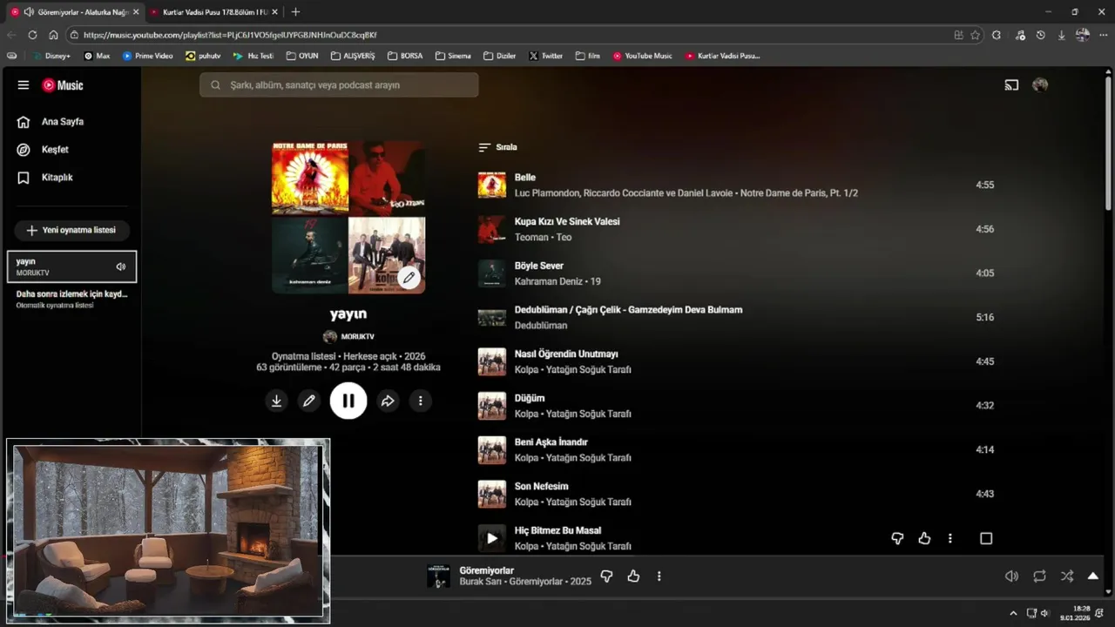Open Daha sonra izlemek için kaydedilenler playlist
This screenshot has height=627, width=1115.
coord(71,300)
